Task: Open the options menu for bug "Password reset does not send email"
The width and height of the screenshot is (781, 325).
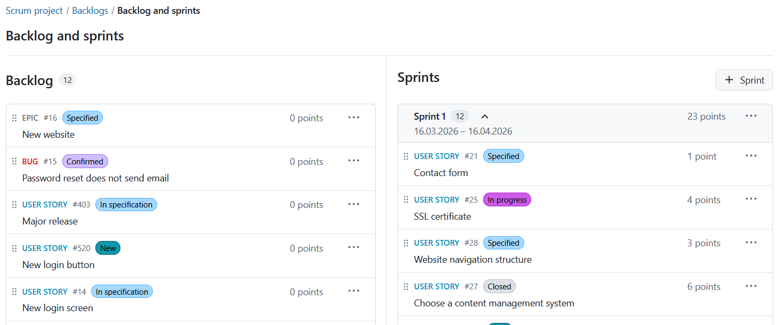Action: 353,161
